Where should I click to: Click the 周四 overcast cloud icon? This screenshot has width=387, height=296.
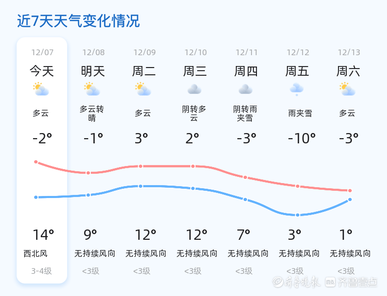click(x=246, y=89)
